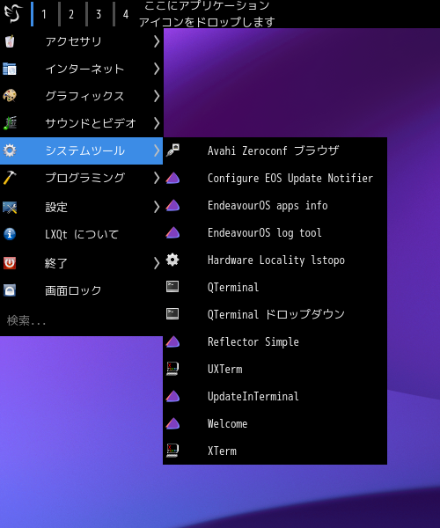The image size is (440, 528).
Task: Expand 終了 submenu chevron
Action: click(157, 263)
